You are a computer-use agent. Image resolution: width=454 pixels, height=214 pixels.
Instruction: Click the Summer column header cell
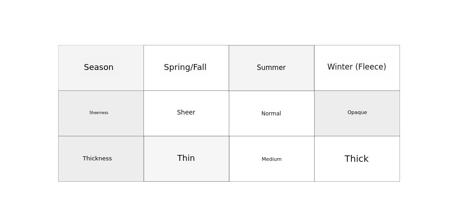click(x=271, y=68)
